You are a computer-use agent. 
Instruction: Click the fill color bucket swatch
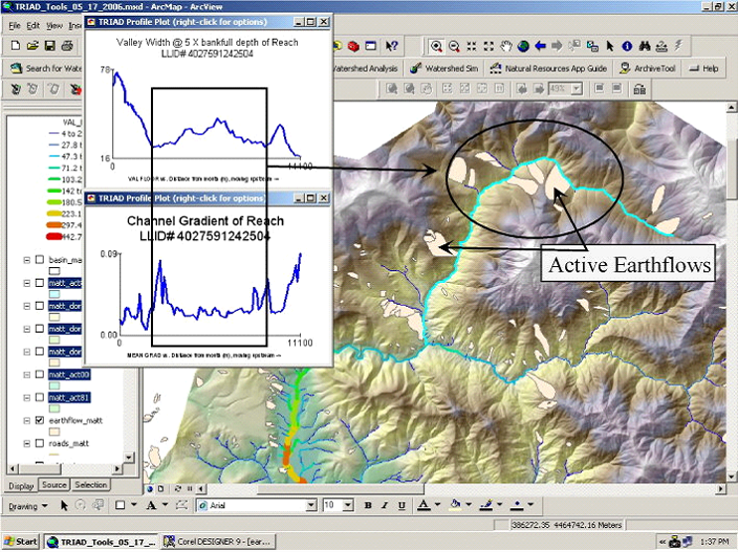tap(455, 505)
